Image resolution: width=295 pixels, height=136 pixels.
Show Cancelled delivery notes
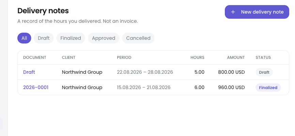pos(138,38)
